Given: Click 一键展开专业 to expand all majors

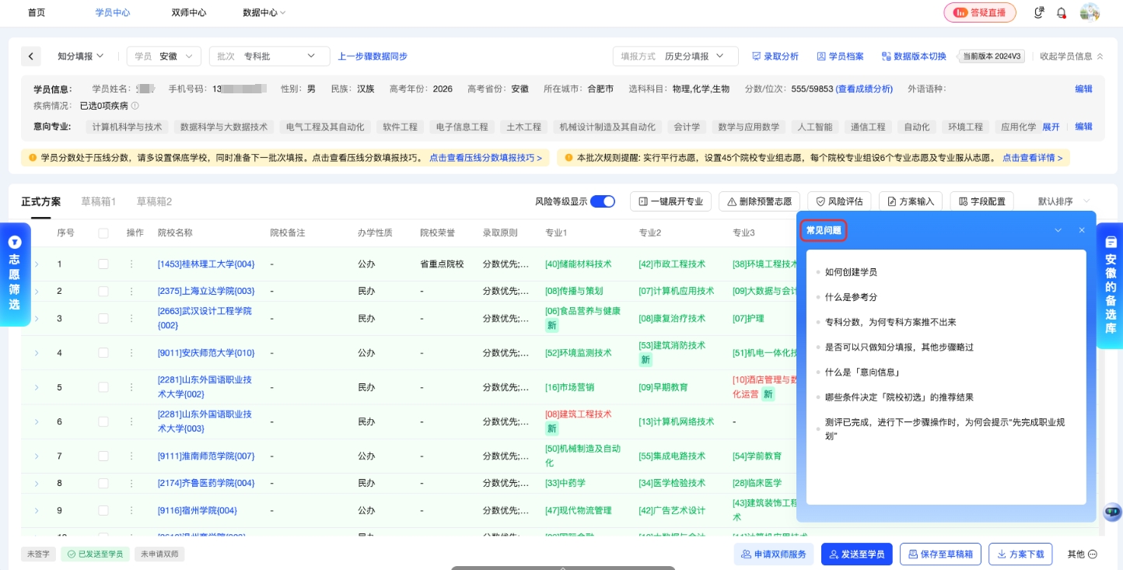Looking at the screenshot, I should pyautogui.click(x=670, y=201).
